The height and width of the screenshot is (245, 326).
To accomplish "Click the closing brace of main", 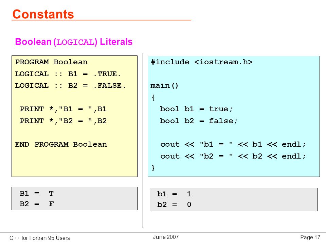I will 153,168.
